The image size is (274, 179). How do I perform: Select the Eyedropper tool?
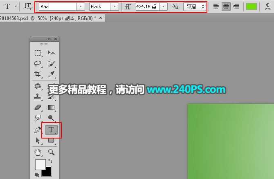click(51, 74)
